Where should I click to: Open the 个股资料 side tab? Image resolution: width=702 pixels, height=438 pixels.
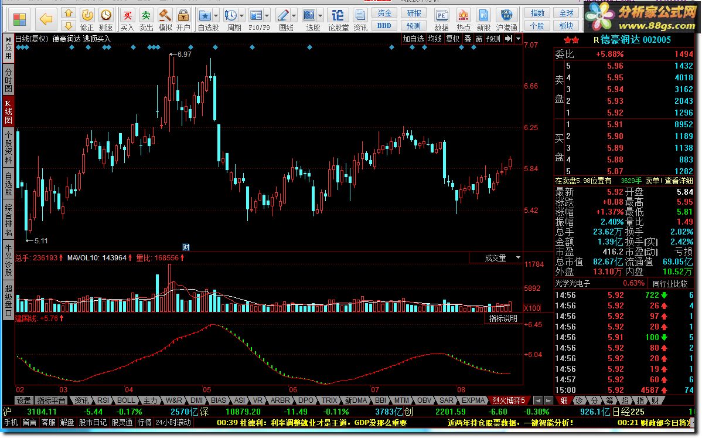(x=9, y=147)
